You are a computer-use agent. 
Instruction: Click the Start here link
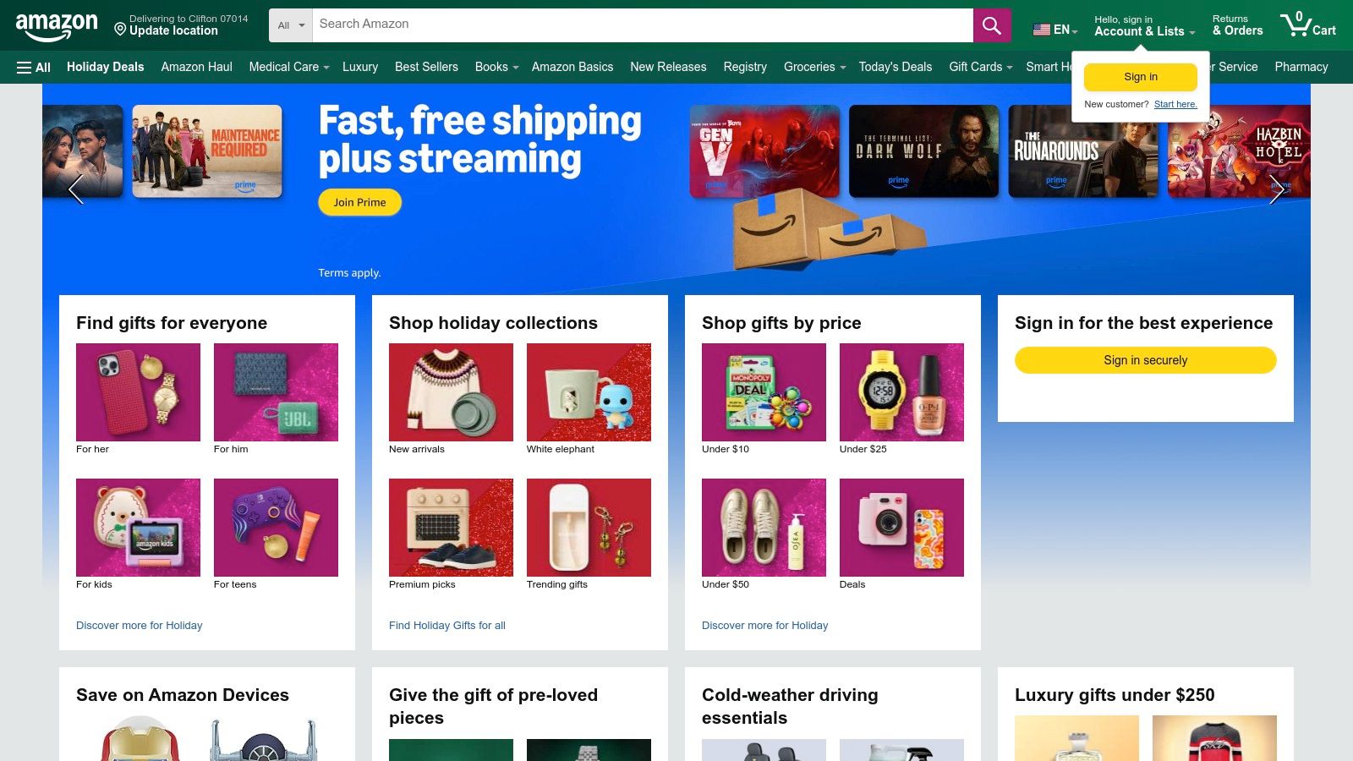1175,104
